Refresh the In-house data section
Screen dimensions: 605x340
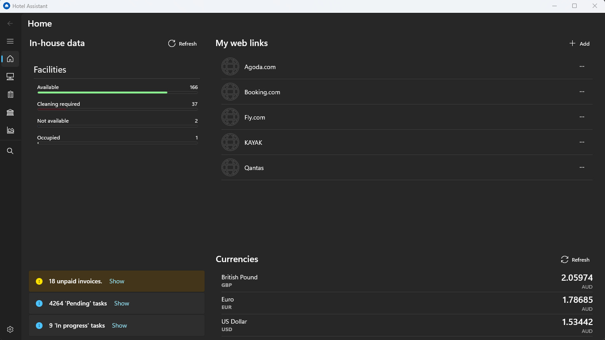tap(182, 43)
